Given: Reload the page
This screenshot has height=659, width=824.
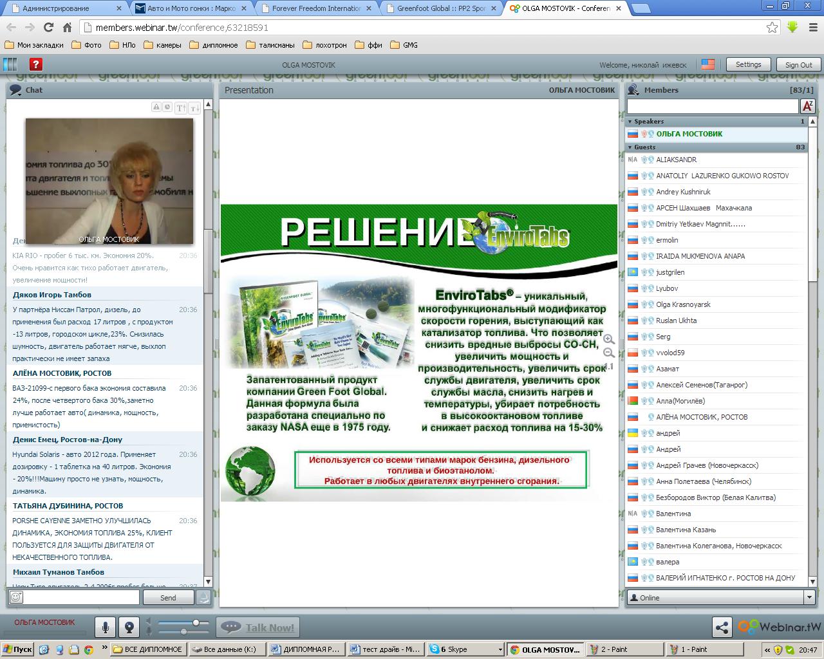Looking at the screenshot, I should (x=48, y=28).
